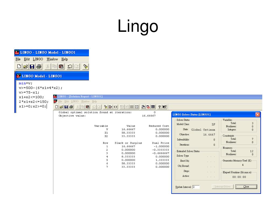
Task: Open Help menu in Solution Report window
Action: coord(94,101)
